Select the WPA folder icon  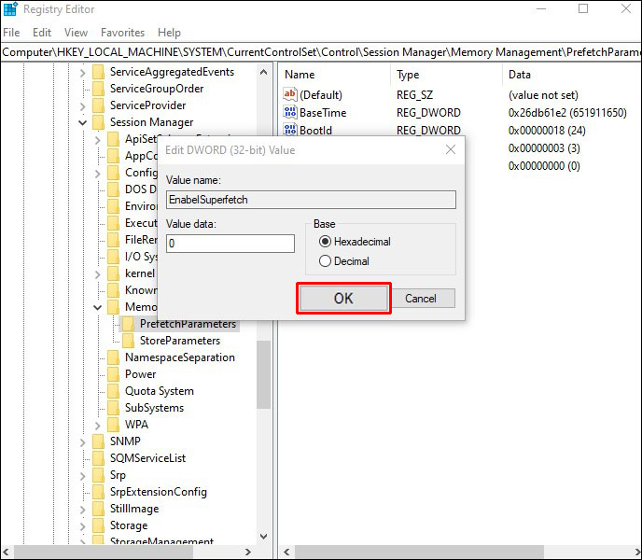(114, 425)
